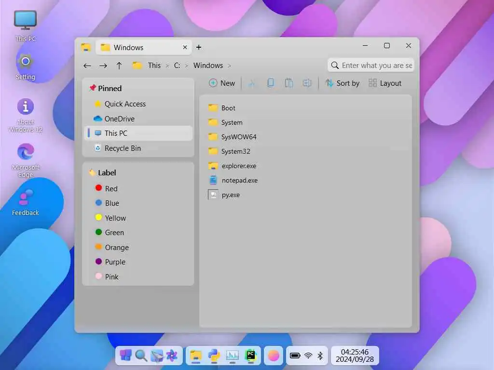This screenshot has height=370, width=494.
Task: Expand chevron after This breadcrumb
Action: (167, 66)
